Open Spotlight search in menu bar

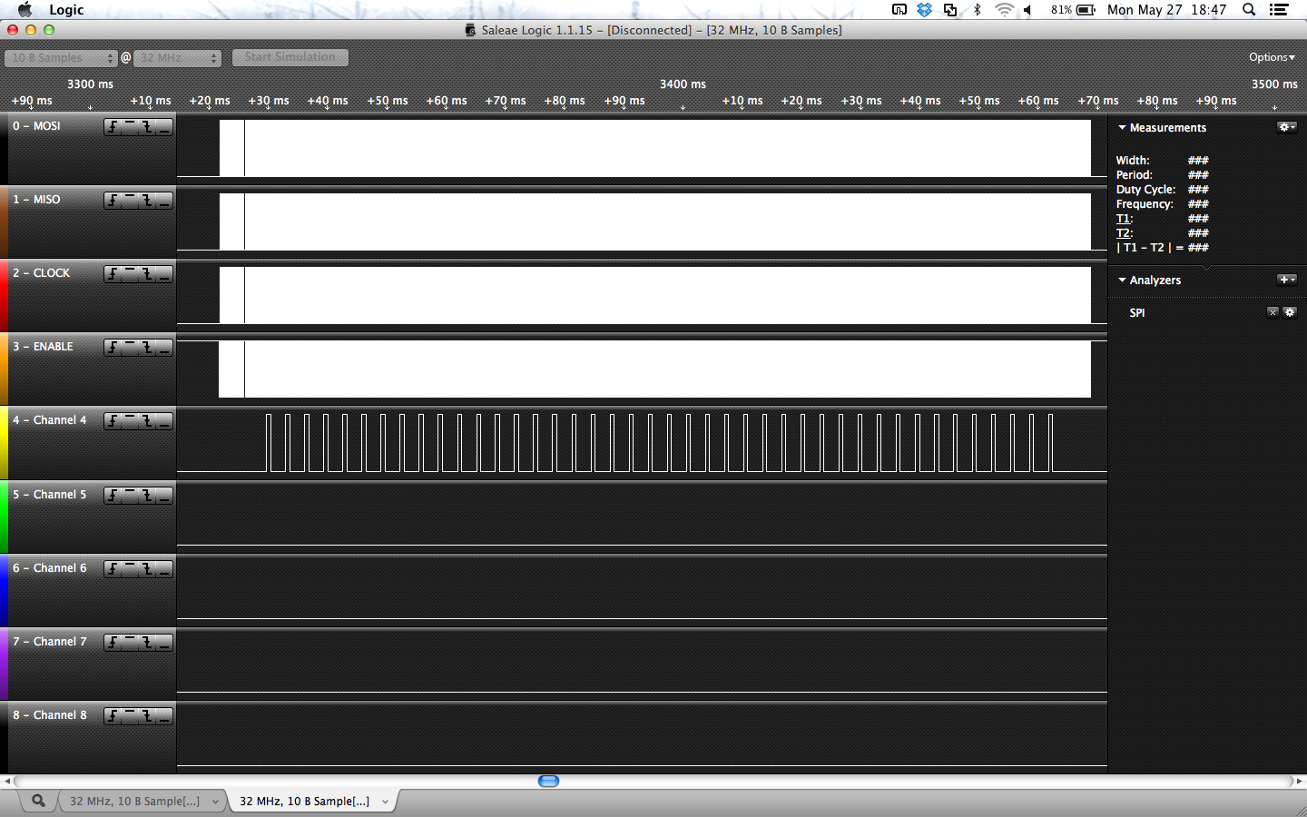(x=1249, y=9)
